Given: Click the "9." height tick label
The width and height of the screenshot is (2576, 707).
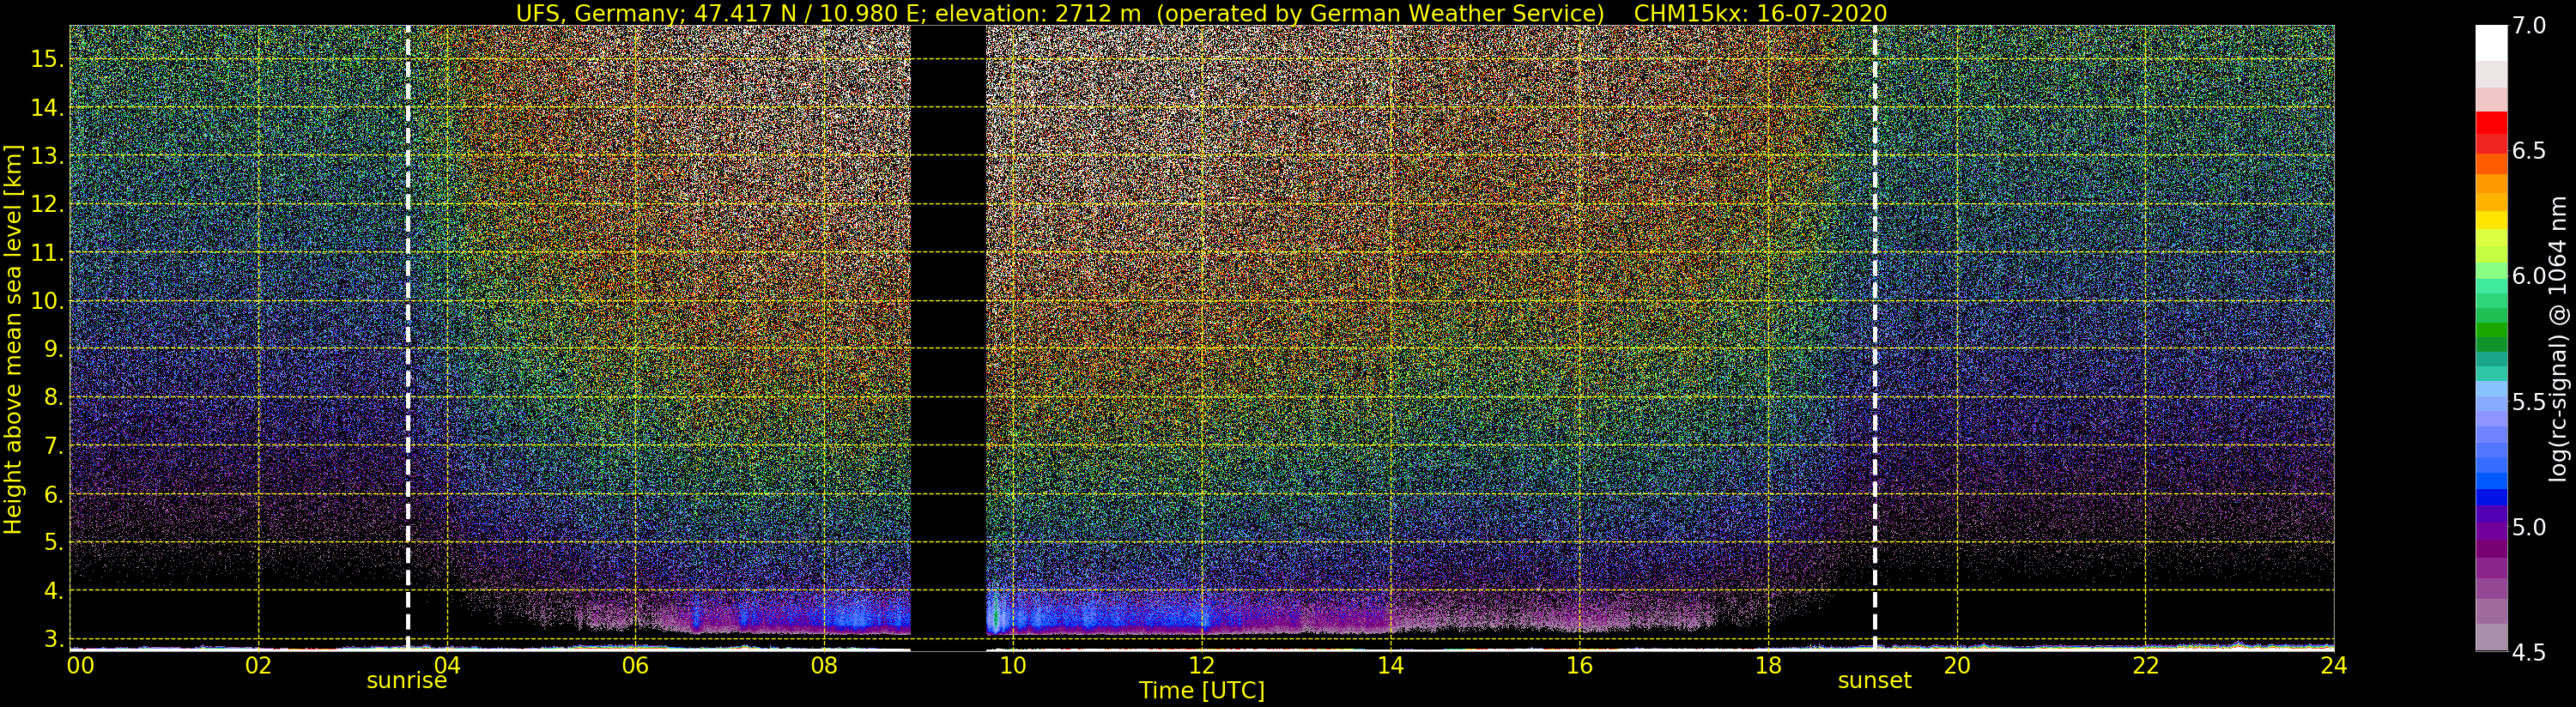Looking at the screenshot, I should [x=53, y=349].
